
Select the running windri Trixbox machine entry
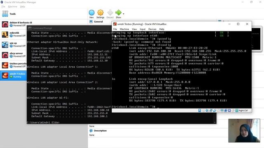(14, 75)
